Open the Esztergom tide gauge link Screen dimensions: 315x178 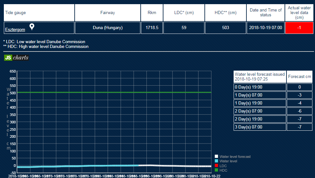click(15, 30)
